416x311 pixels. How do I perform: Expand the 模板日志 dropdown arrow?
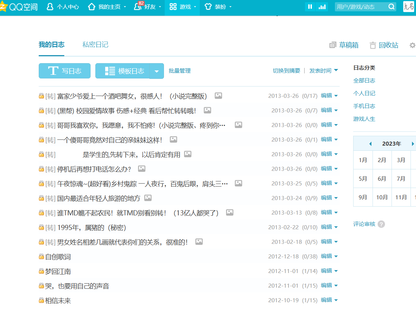(157, 71)
